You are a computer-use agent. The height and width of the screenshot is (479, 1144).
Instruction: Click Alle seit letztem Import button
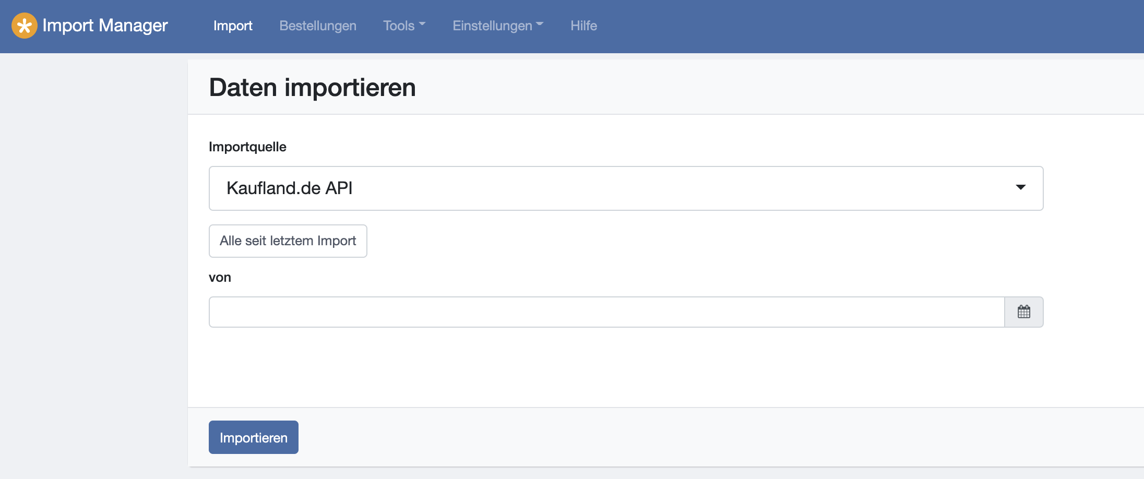point(288,241)
